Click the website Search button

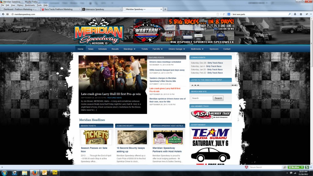click(218, 98)
